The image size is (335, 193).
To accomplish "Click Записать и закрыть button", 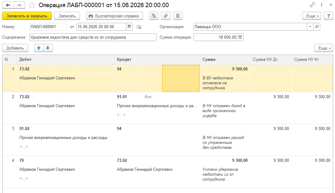I will (27, 16).
